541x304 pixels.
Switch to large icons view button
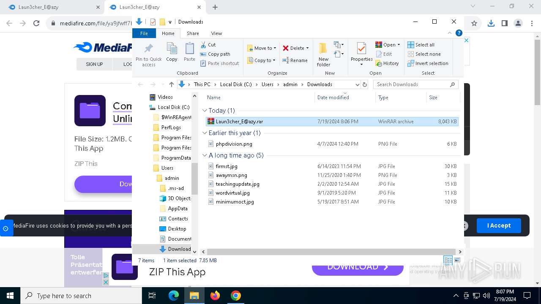tap(457, 261)
